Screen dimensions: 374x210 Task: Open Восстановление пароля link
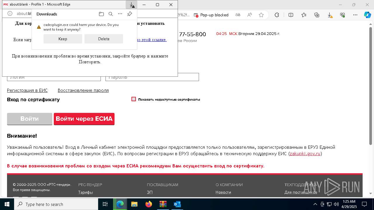coord(83,90)
